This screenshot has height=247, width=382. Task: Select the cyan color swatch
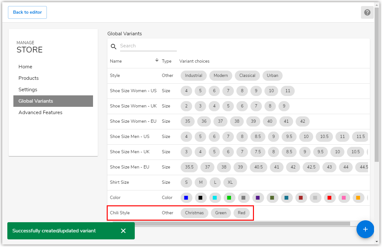point(215,198)
